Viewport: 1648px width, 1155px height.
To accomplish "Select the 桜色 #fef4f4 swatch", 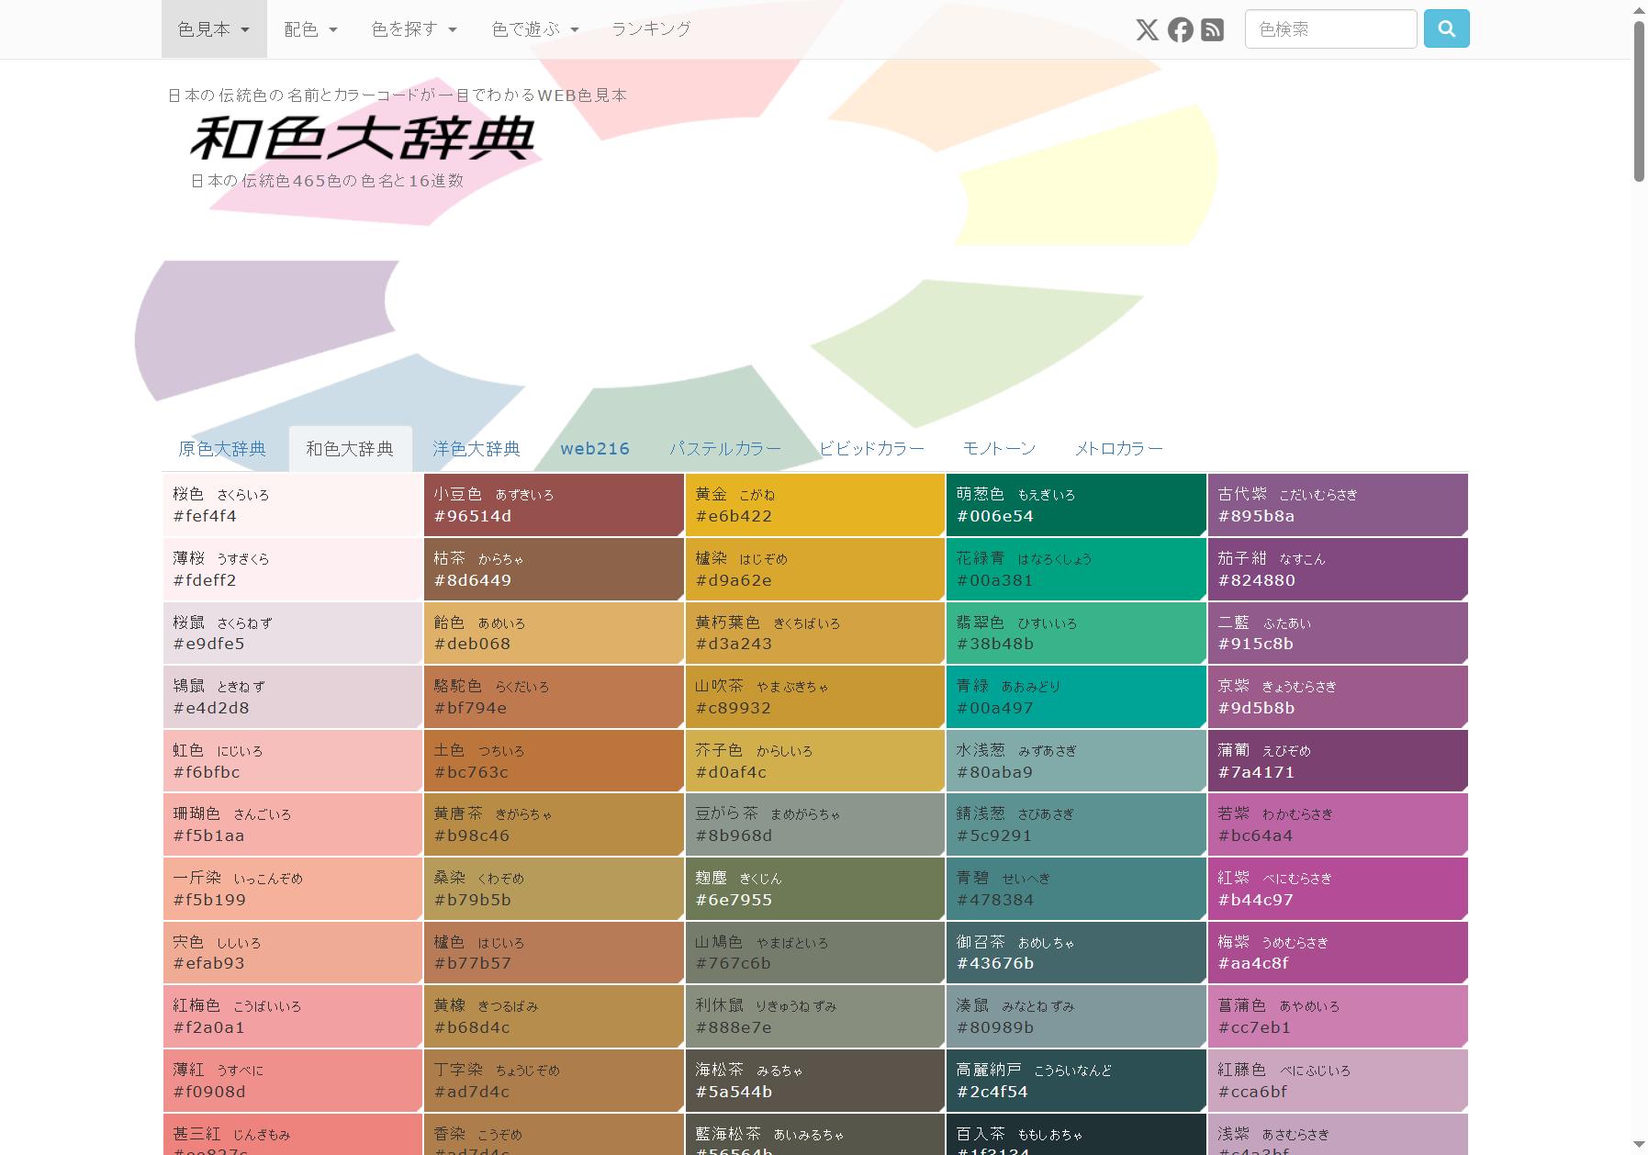I will point(292,505).
